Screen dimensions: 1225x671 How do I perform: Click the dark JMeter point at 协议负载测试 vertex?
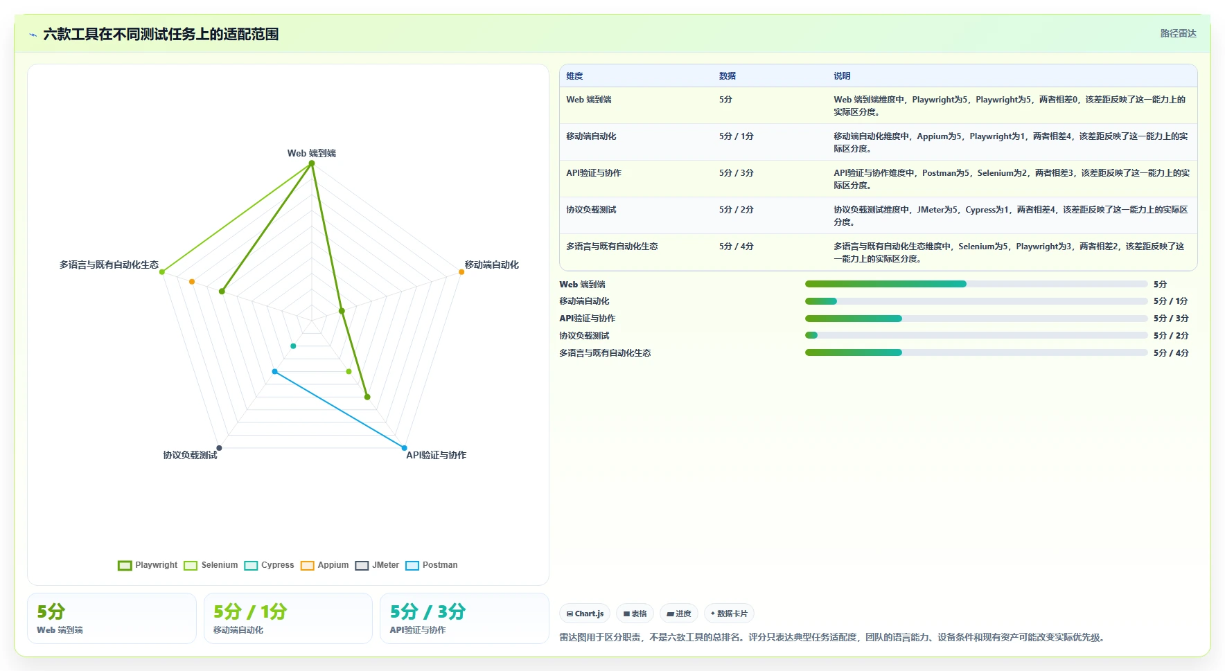pos(219,448)
